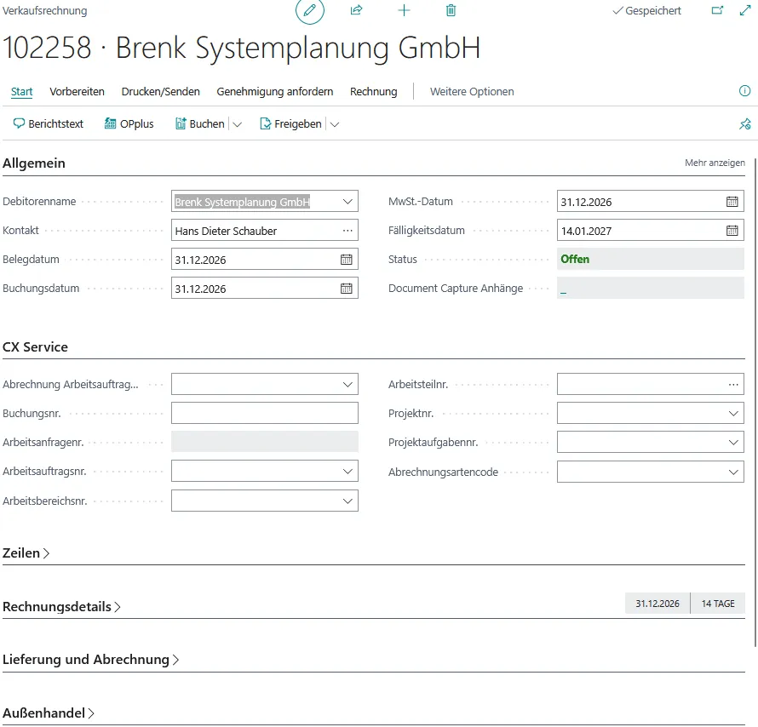Expand the Zeilen section
Screen dimensions: 758x727
(26, 553)
